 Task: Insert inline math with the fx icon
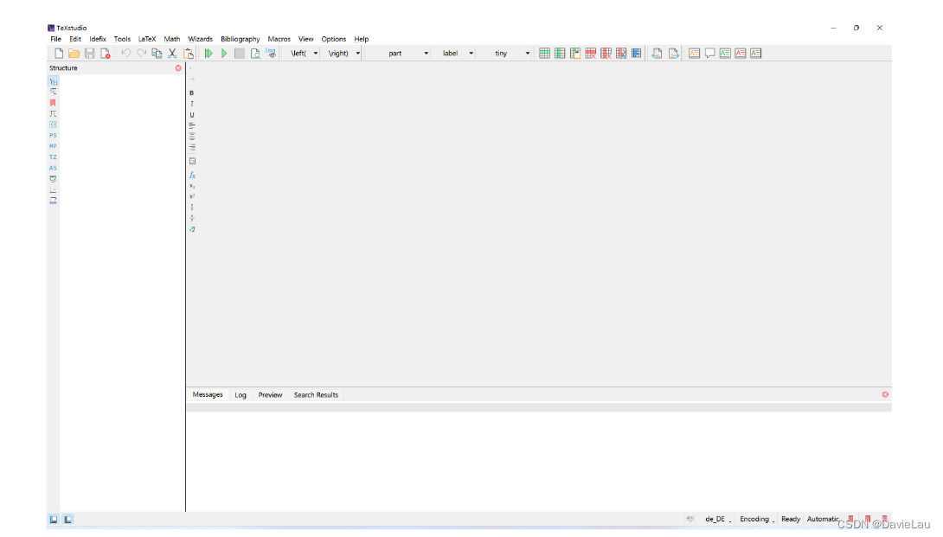click(x=191, y=176)
